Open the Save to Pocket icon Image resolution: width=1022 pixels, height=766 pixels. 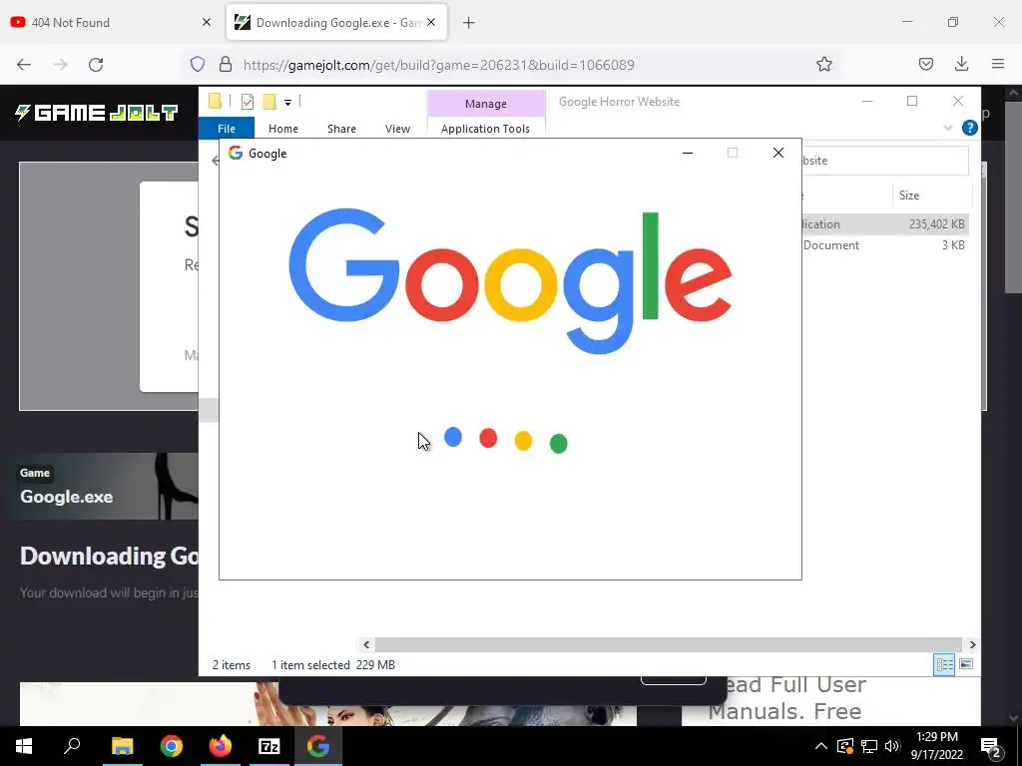tap(925, 64)
